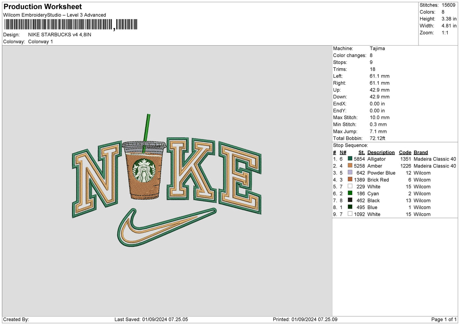Click stitch count 5854 in stop sequence

359,159
